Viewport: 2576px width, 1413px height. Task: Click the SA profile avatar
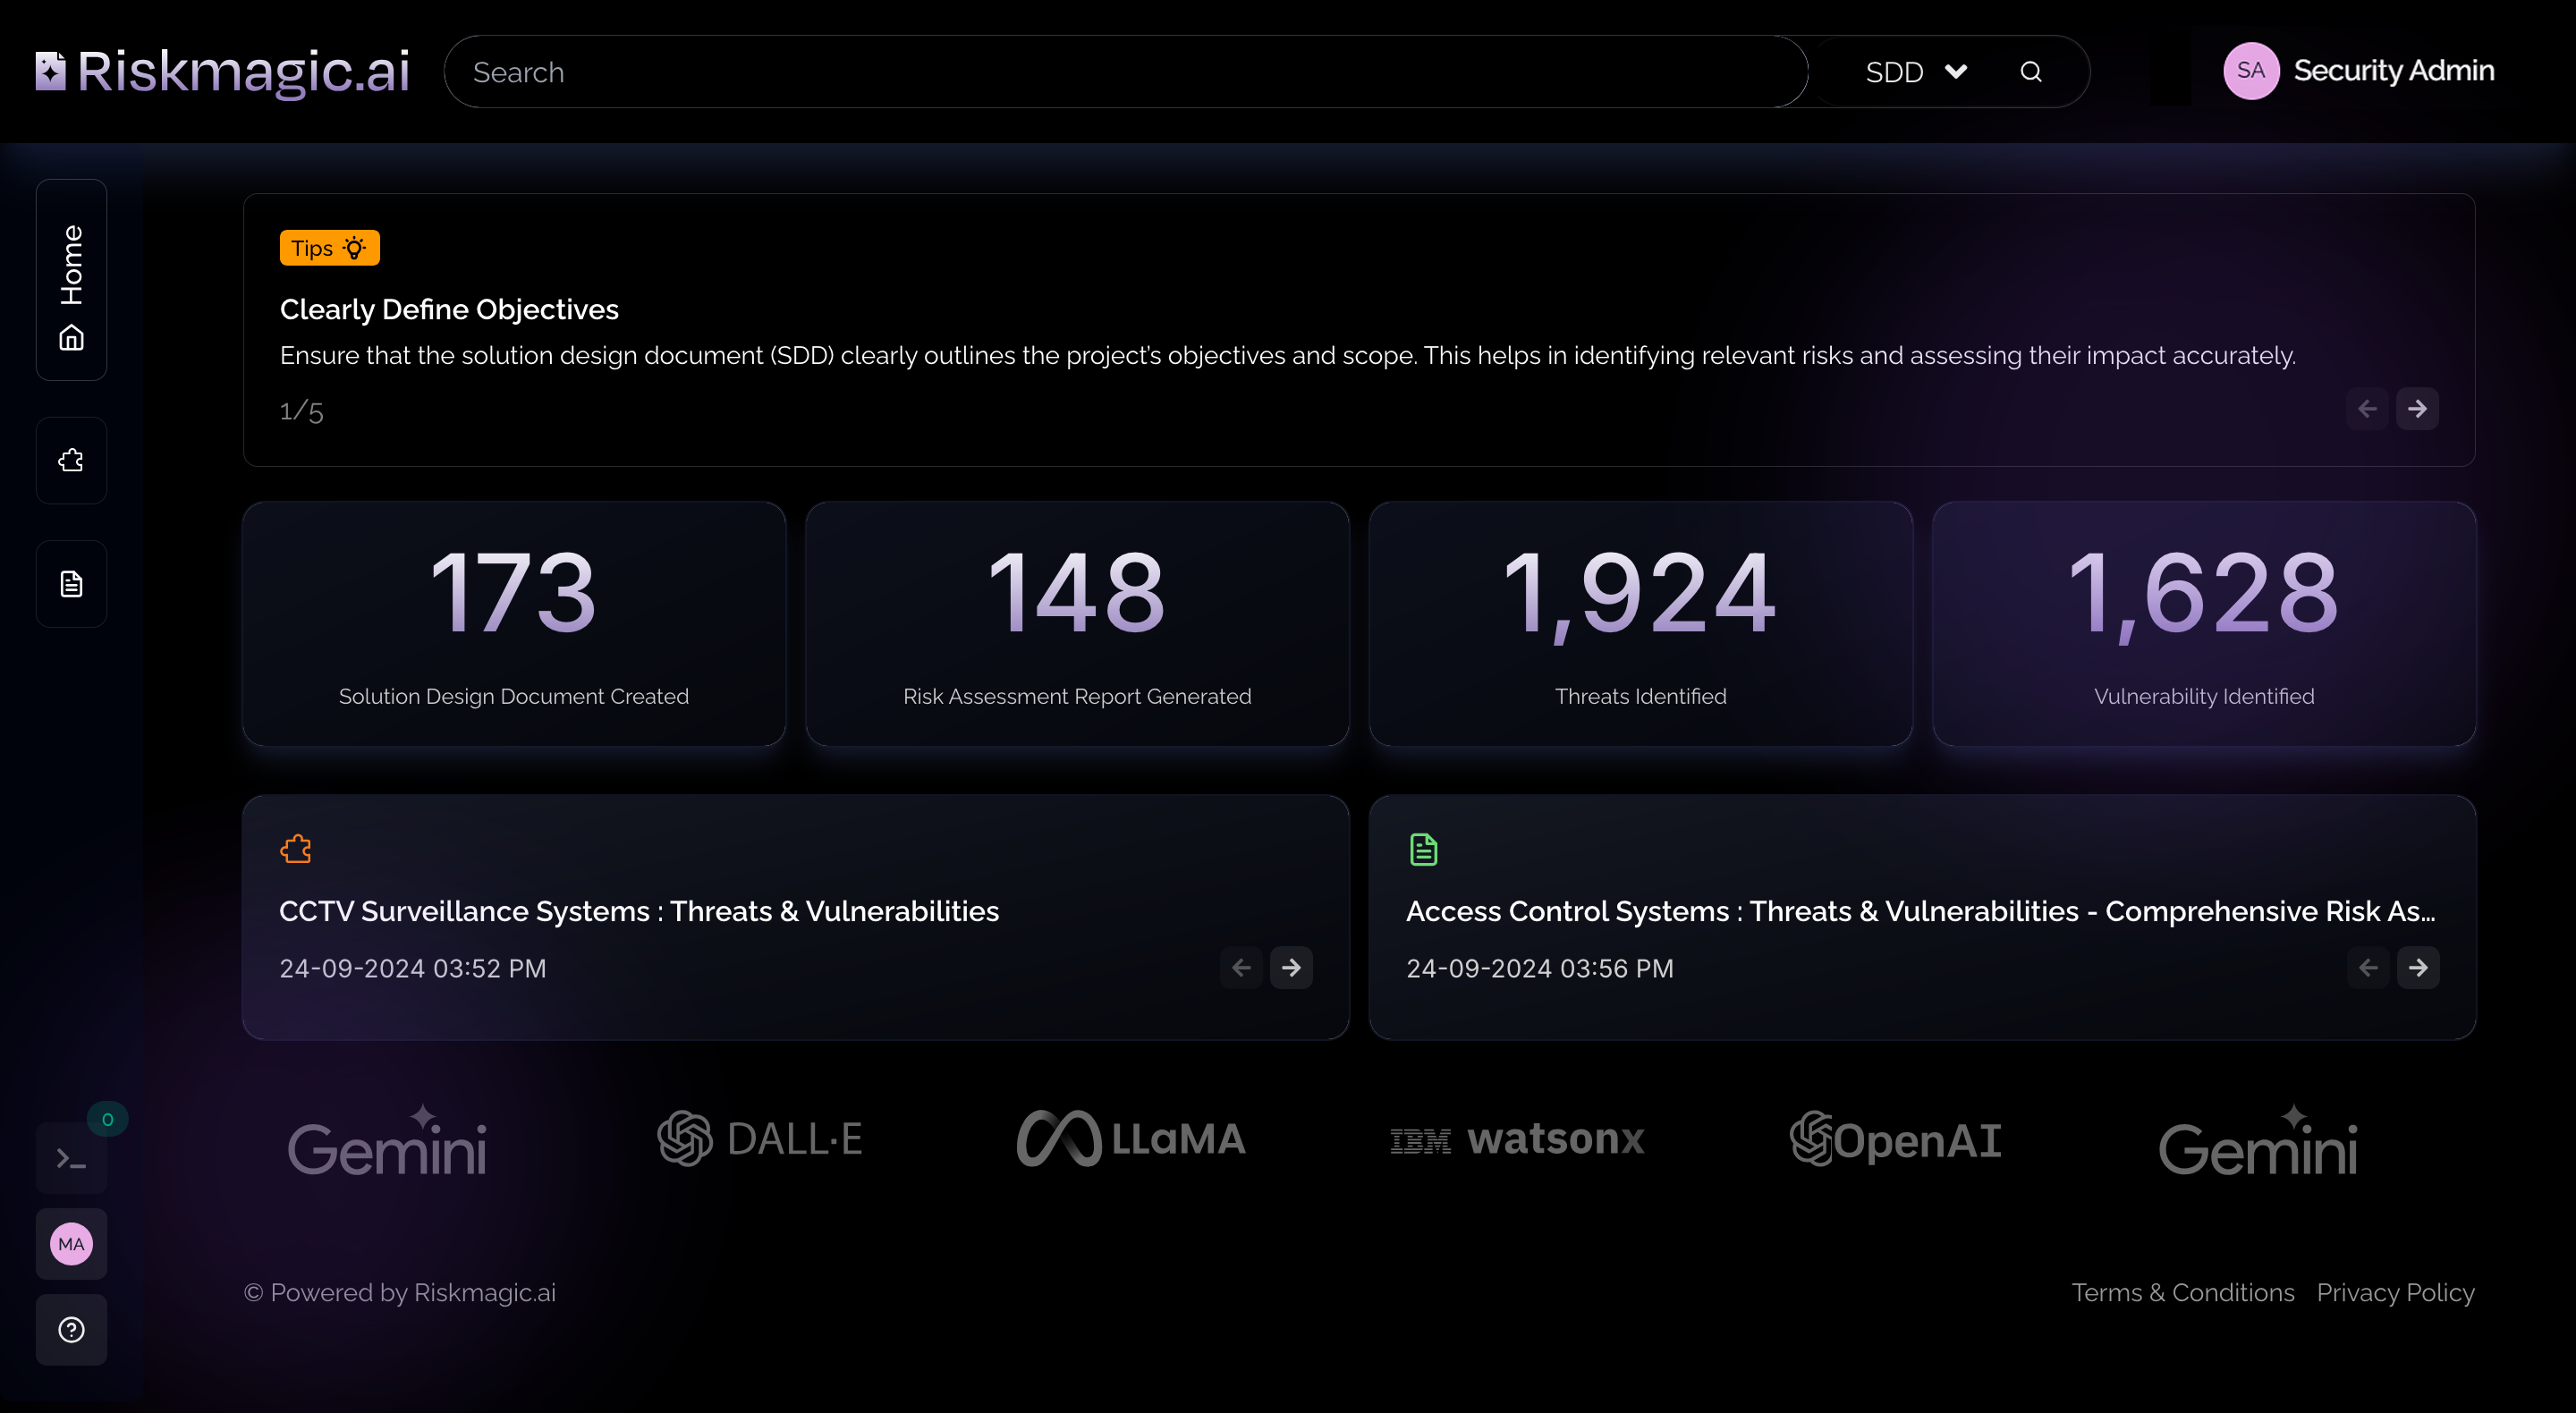2250,71
